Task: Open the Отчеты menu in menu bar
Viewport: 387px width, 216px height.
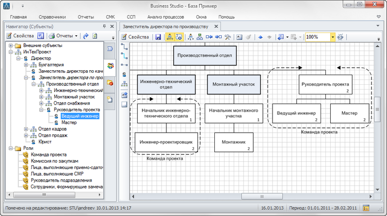Action: 86,17
